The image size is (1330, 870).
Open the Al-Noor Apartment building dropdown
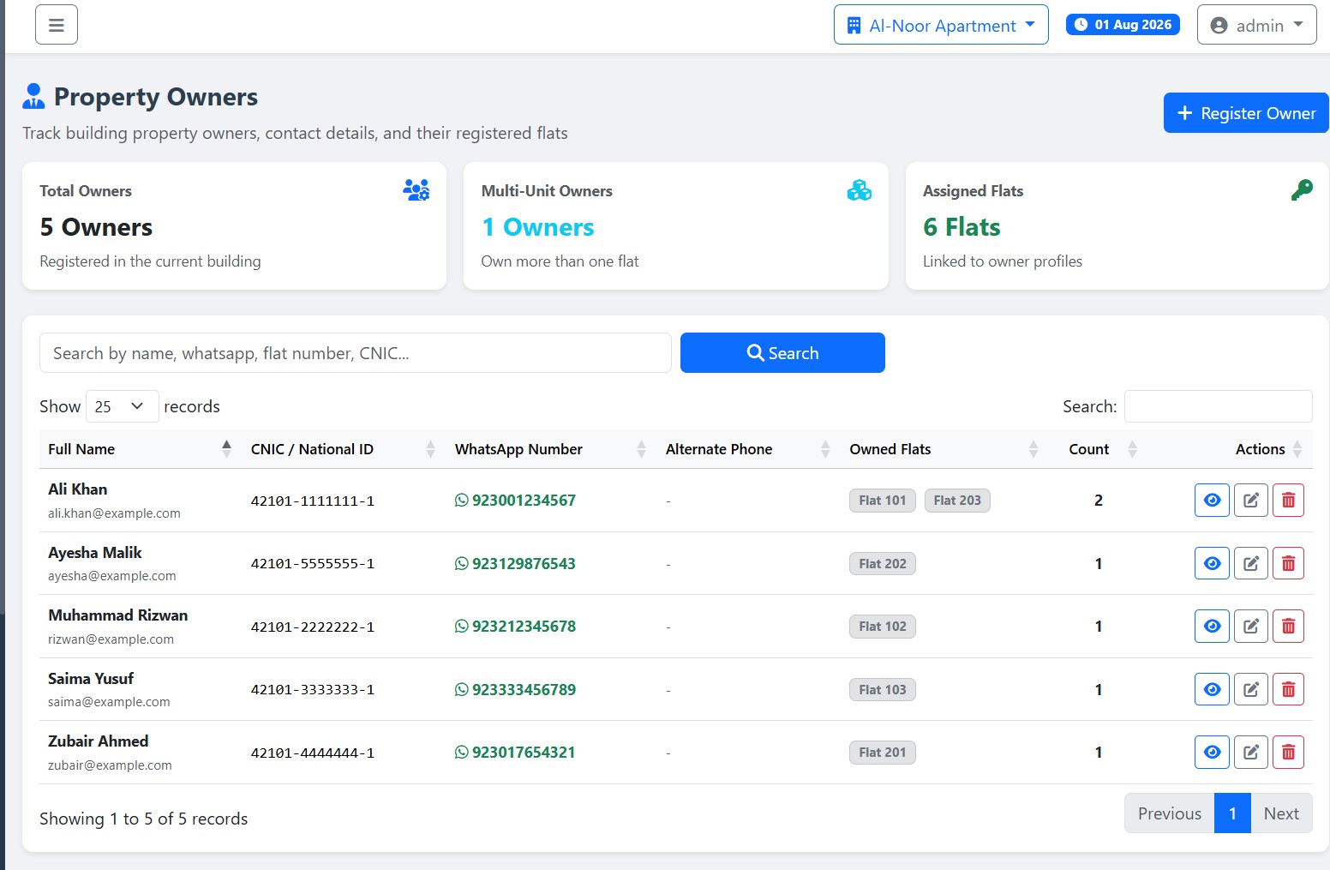coord(941,25)
